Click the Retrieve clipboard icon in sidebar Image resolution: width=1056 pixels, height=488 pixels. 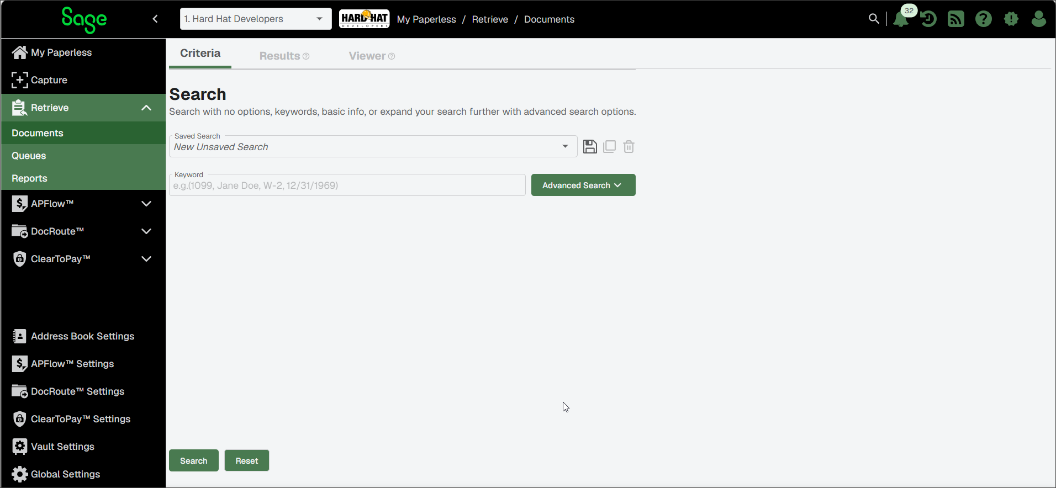(x=19, y=108)
